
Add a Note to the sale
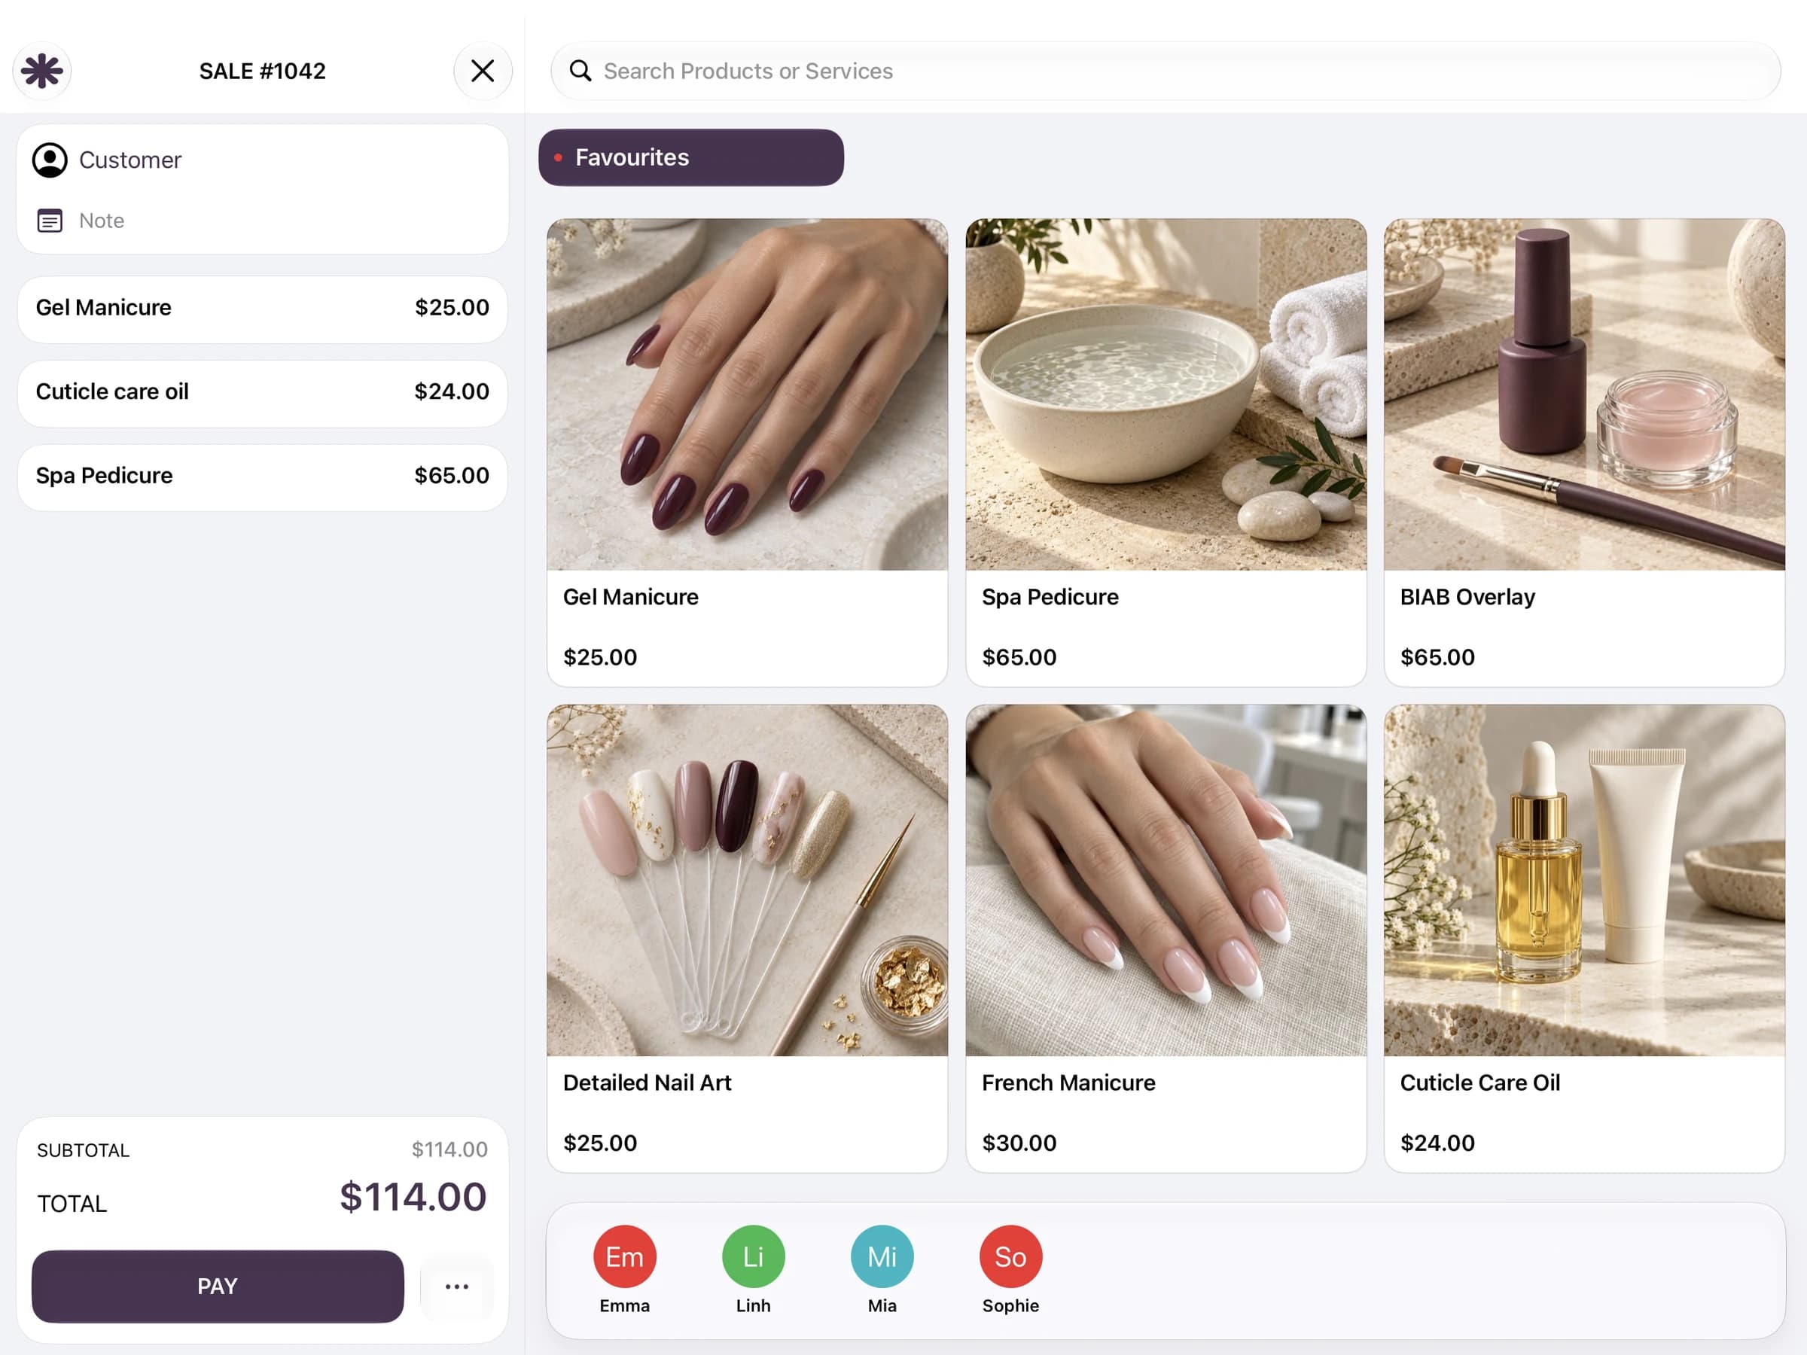point(262,221)
